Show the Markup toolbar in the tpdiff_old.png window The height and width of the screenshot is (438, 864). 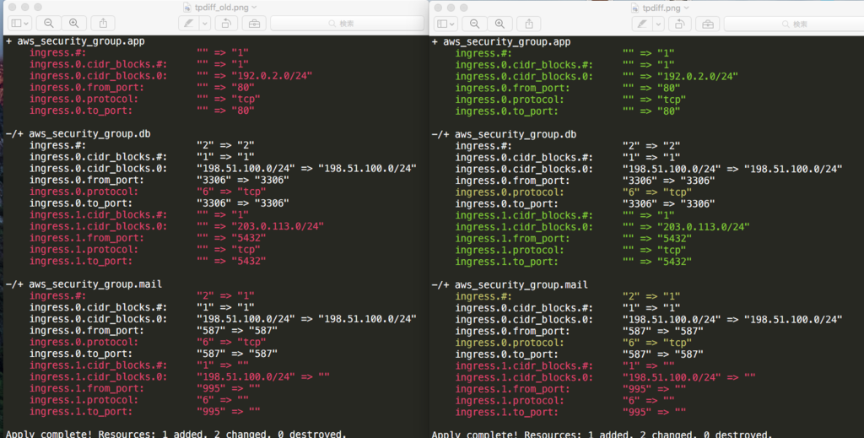[254, 23]
